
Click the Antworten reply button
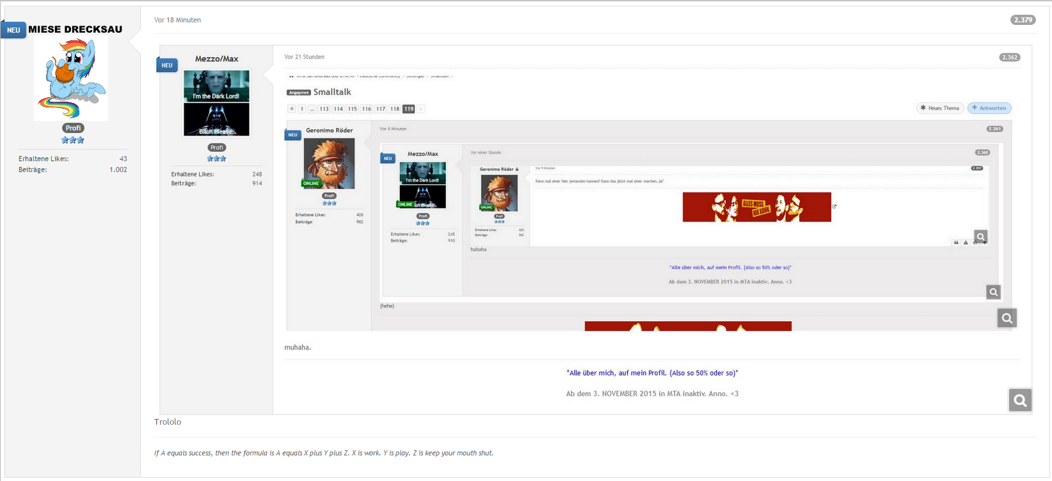(x=989, y=108)
